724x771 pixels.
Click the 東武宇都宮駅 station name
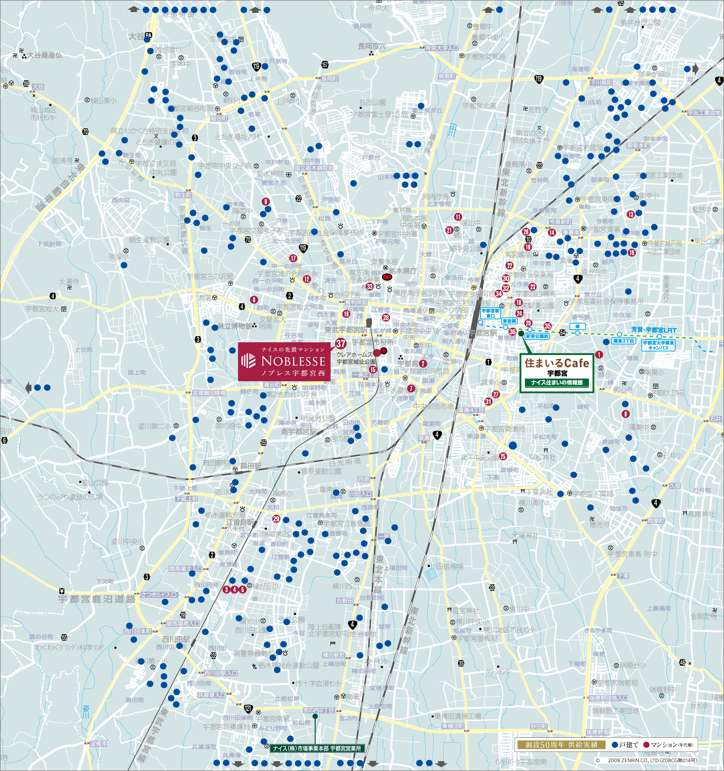coord(346,330)
